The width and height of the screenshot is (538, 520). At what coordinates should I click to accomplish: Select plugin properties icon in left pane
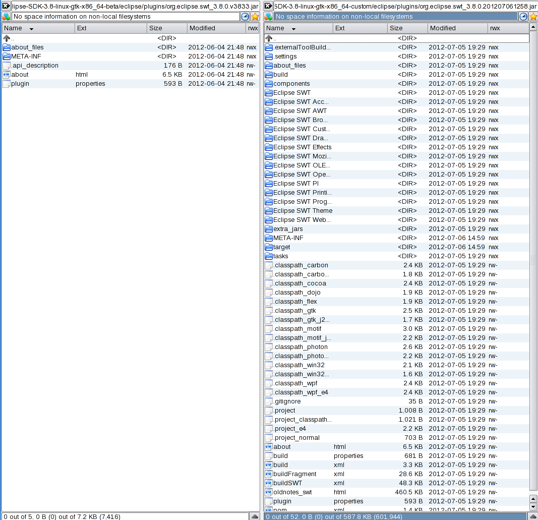point(7,84)
